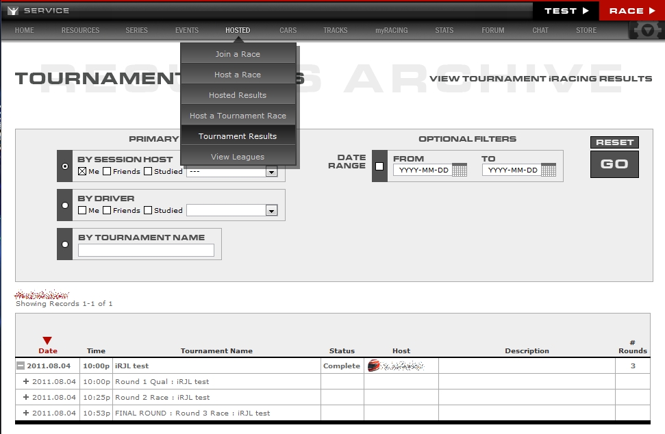The height and width of the screenshot is (434, 665).
Task: Choose Tournament Results in the dropdown menu
Action: click(x=238, y=136)
